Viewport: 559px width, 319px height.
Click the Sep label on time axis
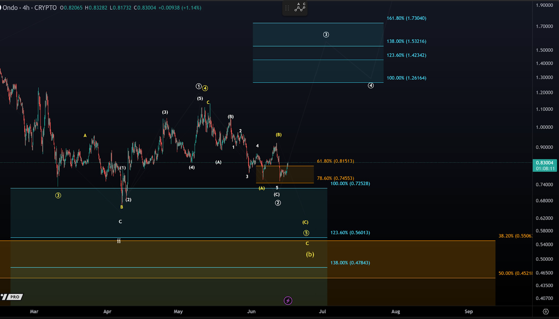469,312
